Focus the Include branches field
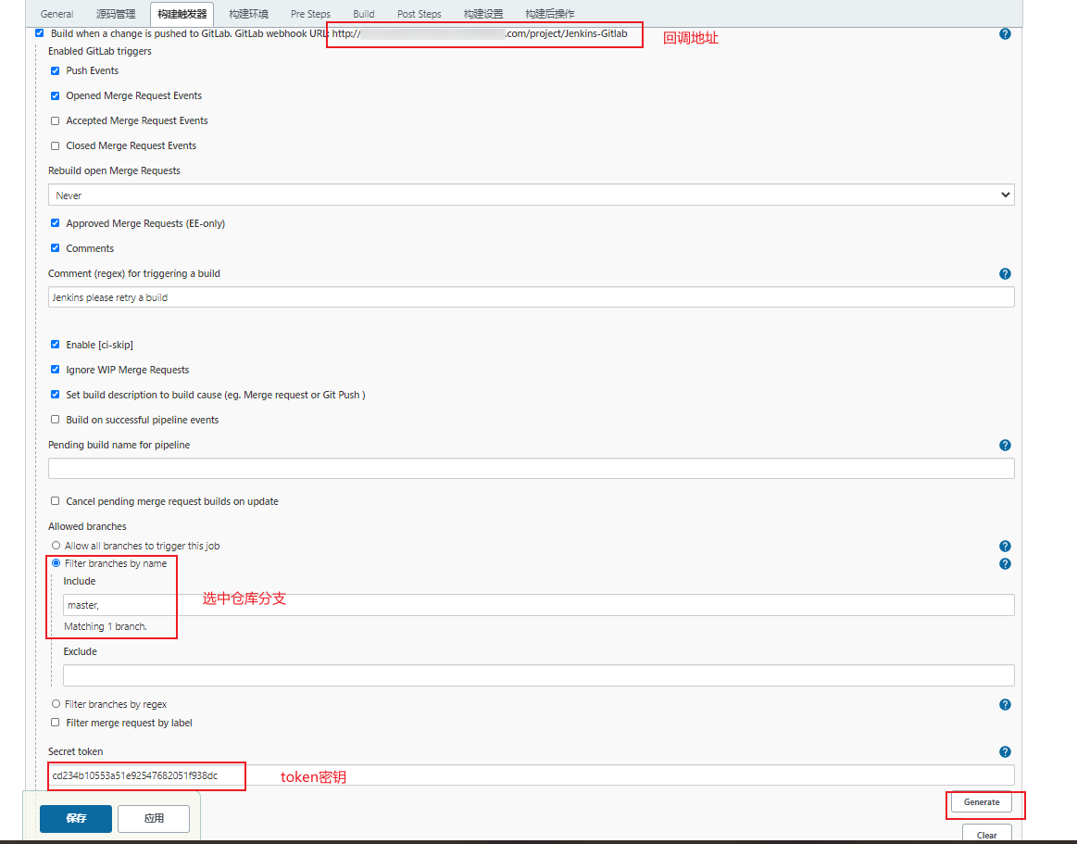This screenshot has width=1077, height=844. pos(539,605)
